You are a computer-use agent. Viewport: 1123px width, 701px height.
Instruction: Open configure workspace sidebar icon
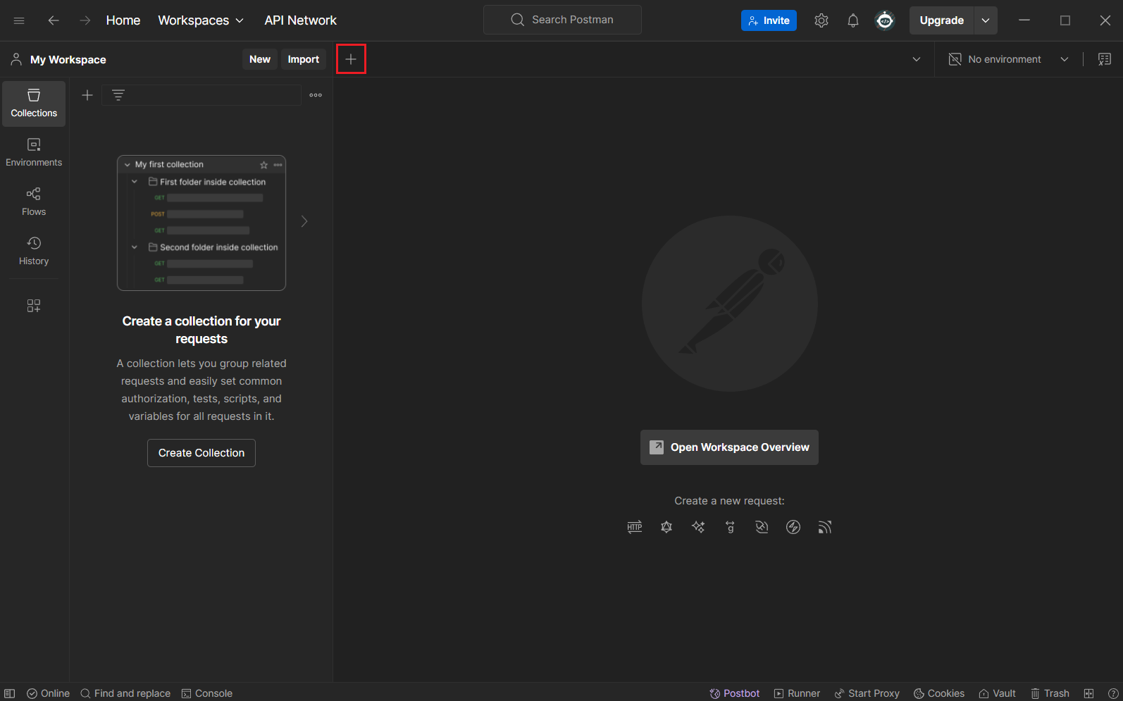34,306
